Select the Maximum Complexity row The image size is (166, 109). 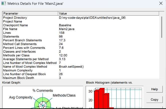coord(81,70)
